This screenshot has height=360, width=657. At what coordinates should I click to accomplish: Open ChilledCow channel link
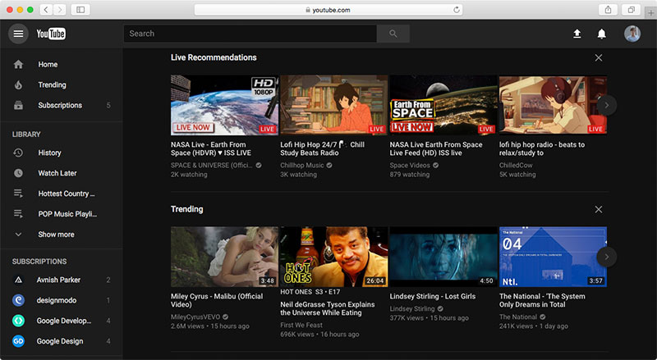516,166
